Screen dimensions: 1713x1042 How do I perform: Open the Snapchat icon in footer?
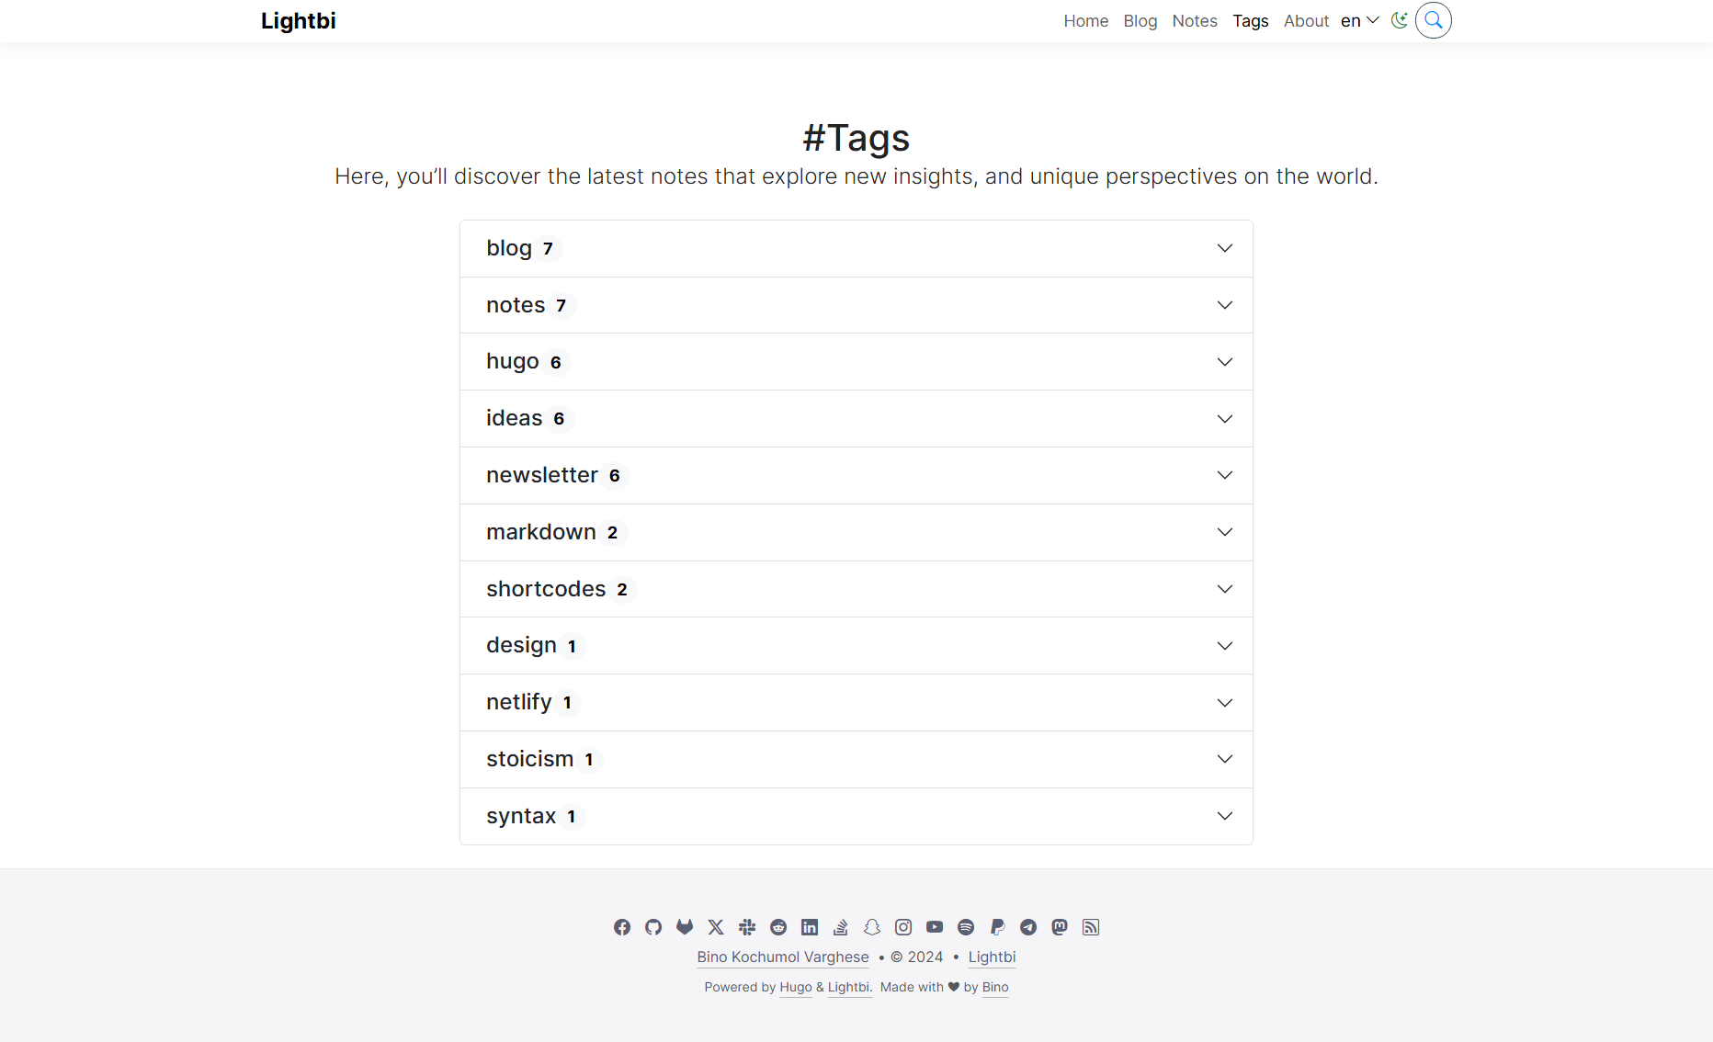click(x=872, y=927)
